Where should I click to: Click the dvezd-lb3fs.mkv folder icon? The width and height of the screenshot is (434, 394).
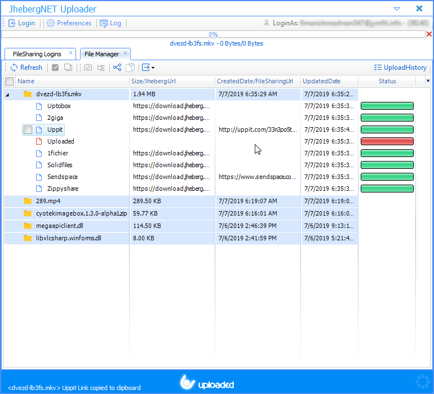coord(28,94)
